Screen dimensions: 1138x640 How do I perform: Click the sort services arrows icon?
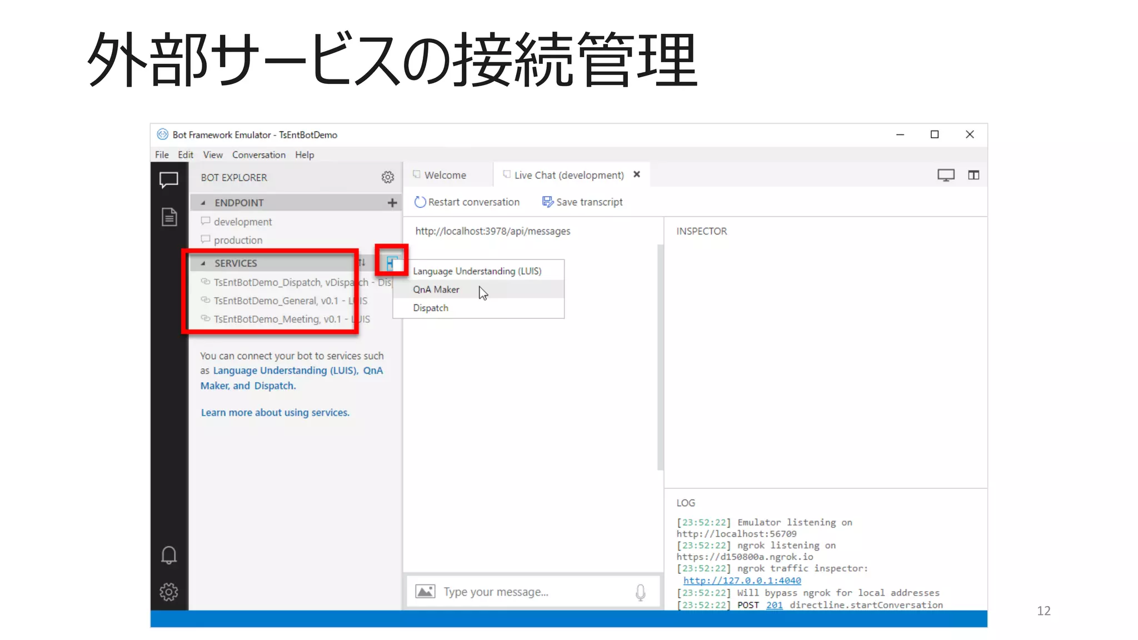pos(362,262)
